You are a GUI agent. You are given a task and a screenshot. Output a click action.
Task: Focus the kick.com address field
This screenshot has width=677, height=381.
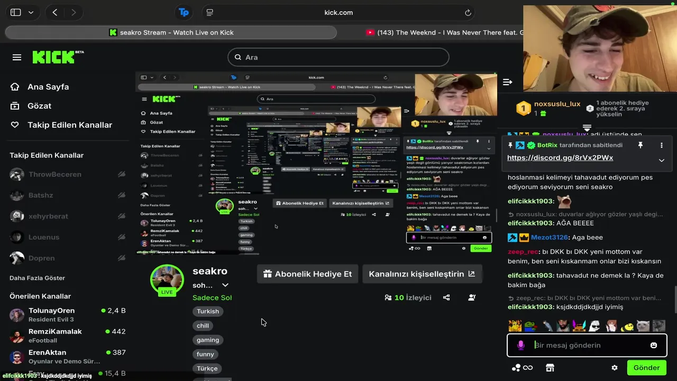(338, 12)
